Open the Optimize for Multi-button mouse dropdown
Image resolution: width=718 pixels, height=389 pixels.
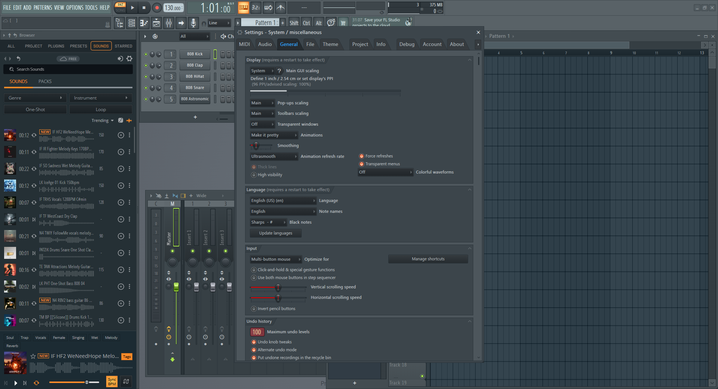[x=276, y=259]
